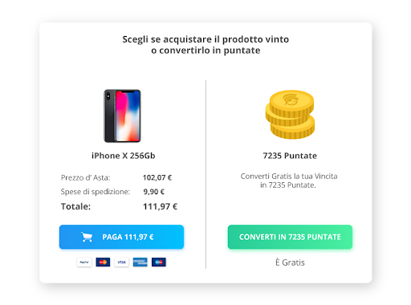
Task: Open the iPhone X product image
Action: click(x=122, y=116)
